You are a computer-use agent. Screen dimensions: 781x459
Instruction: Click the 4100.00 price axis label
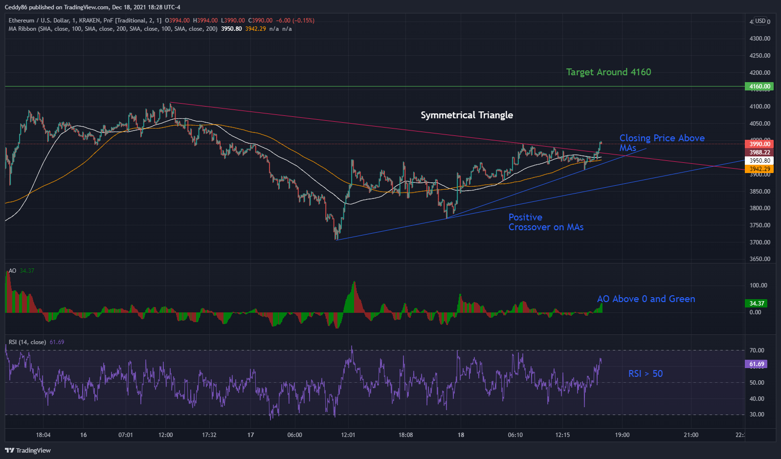(x=760, y=107)
